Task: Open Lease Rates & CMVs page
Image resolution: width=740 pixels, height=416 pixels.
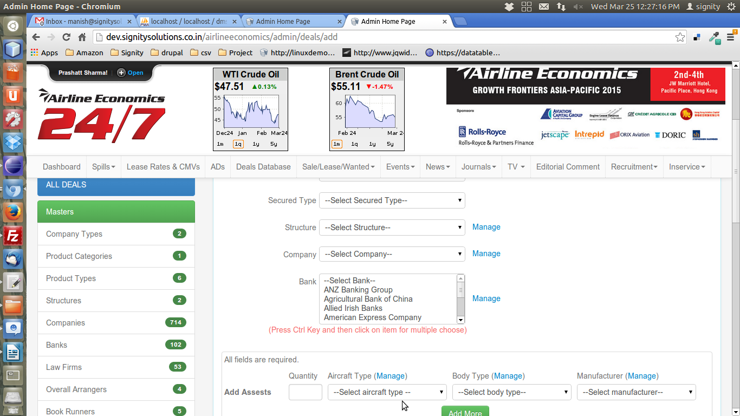Action: (163, 167)
